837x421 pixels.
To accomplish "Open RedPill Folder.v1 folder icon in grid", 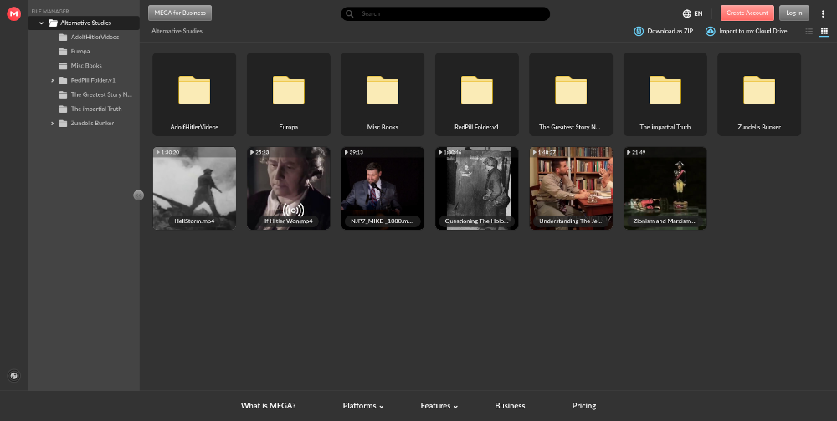I will (x=477, y=90).
